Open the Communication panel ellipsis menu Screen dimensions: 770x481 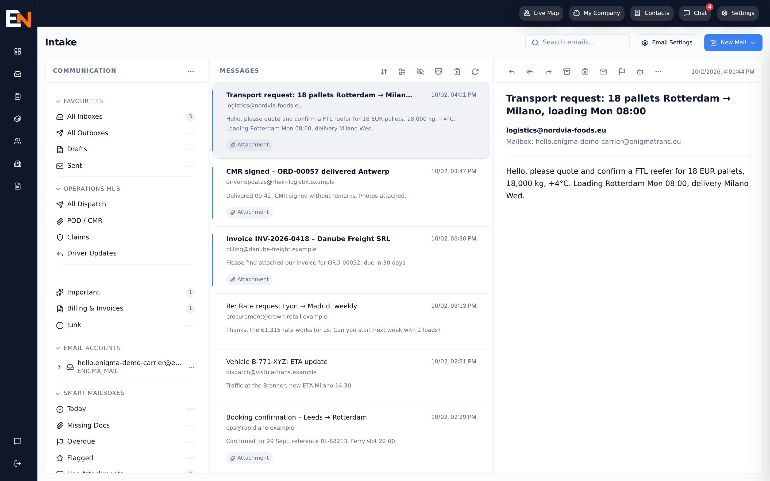coord(191,72)
